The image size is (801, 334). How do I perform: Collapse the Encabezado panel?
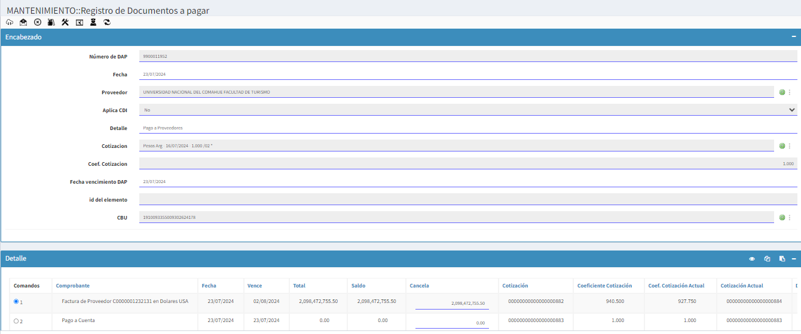pyautogui.click(x=794, y=37)
